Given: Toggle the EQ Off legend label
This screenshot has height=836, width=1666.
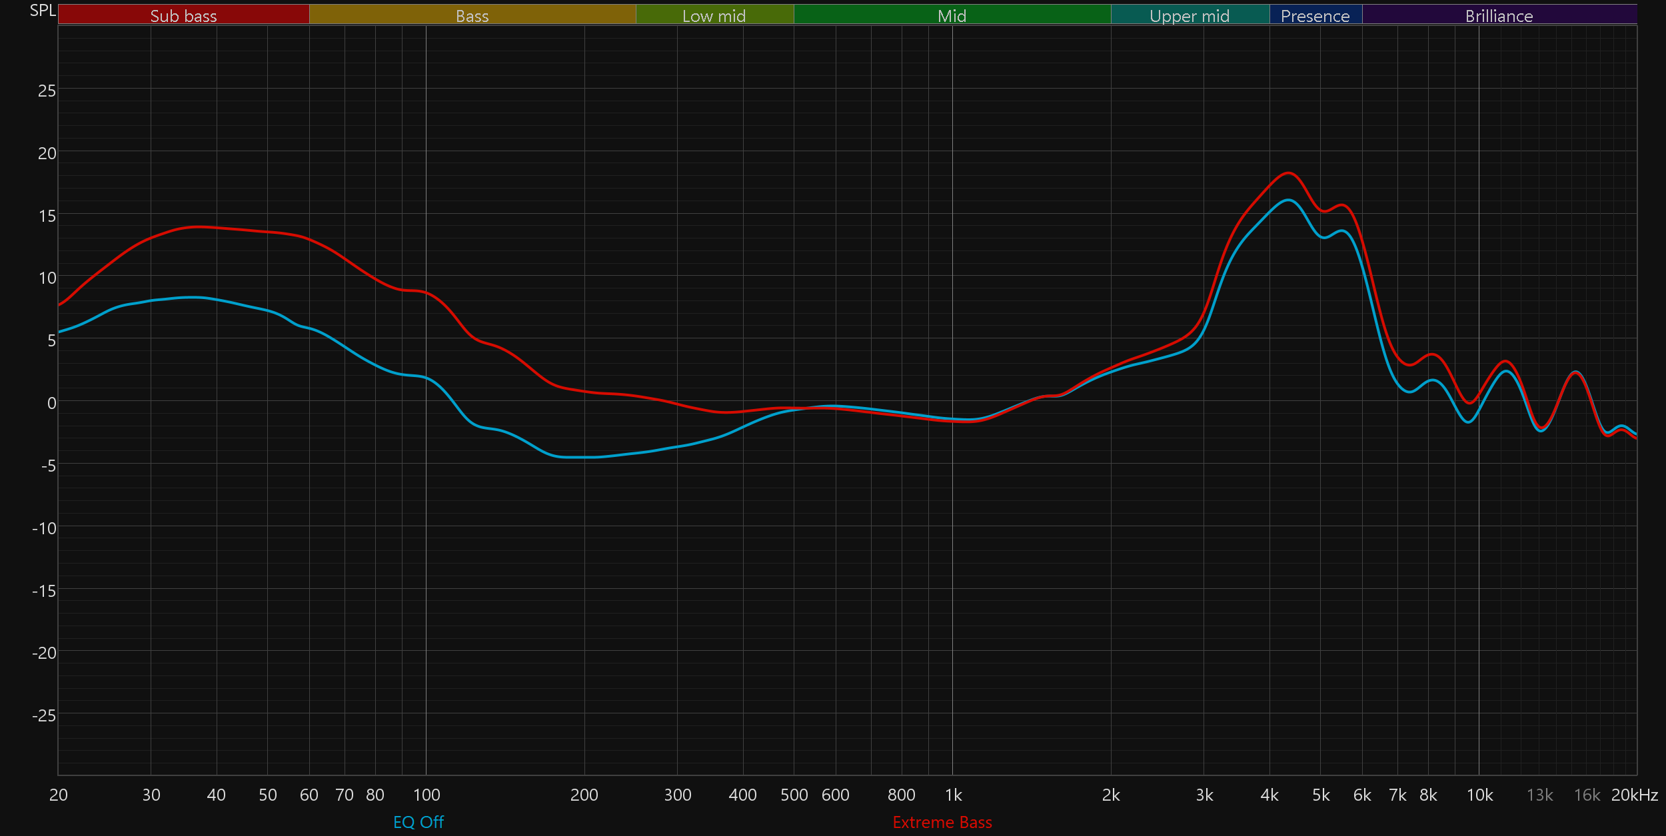Looking at the screenshot, I should (418, 822).
